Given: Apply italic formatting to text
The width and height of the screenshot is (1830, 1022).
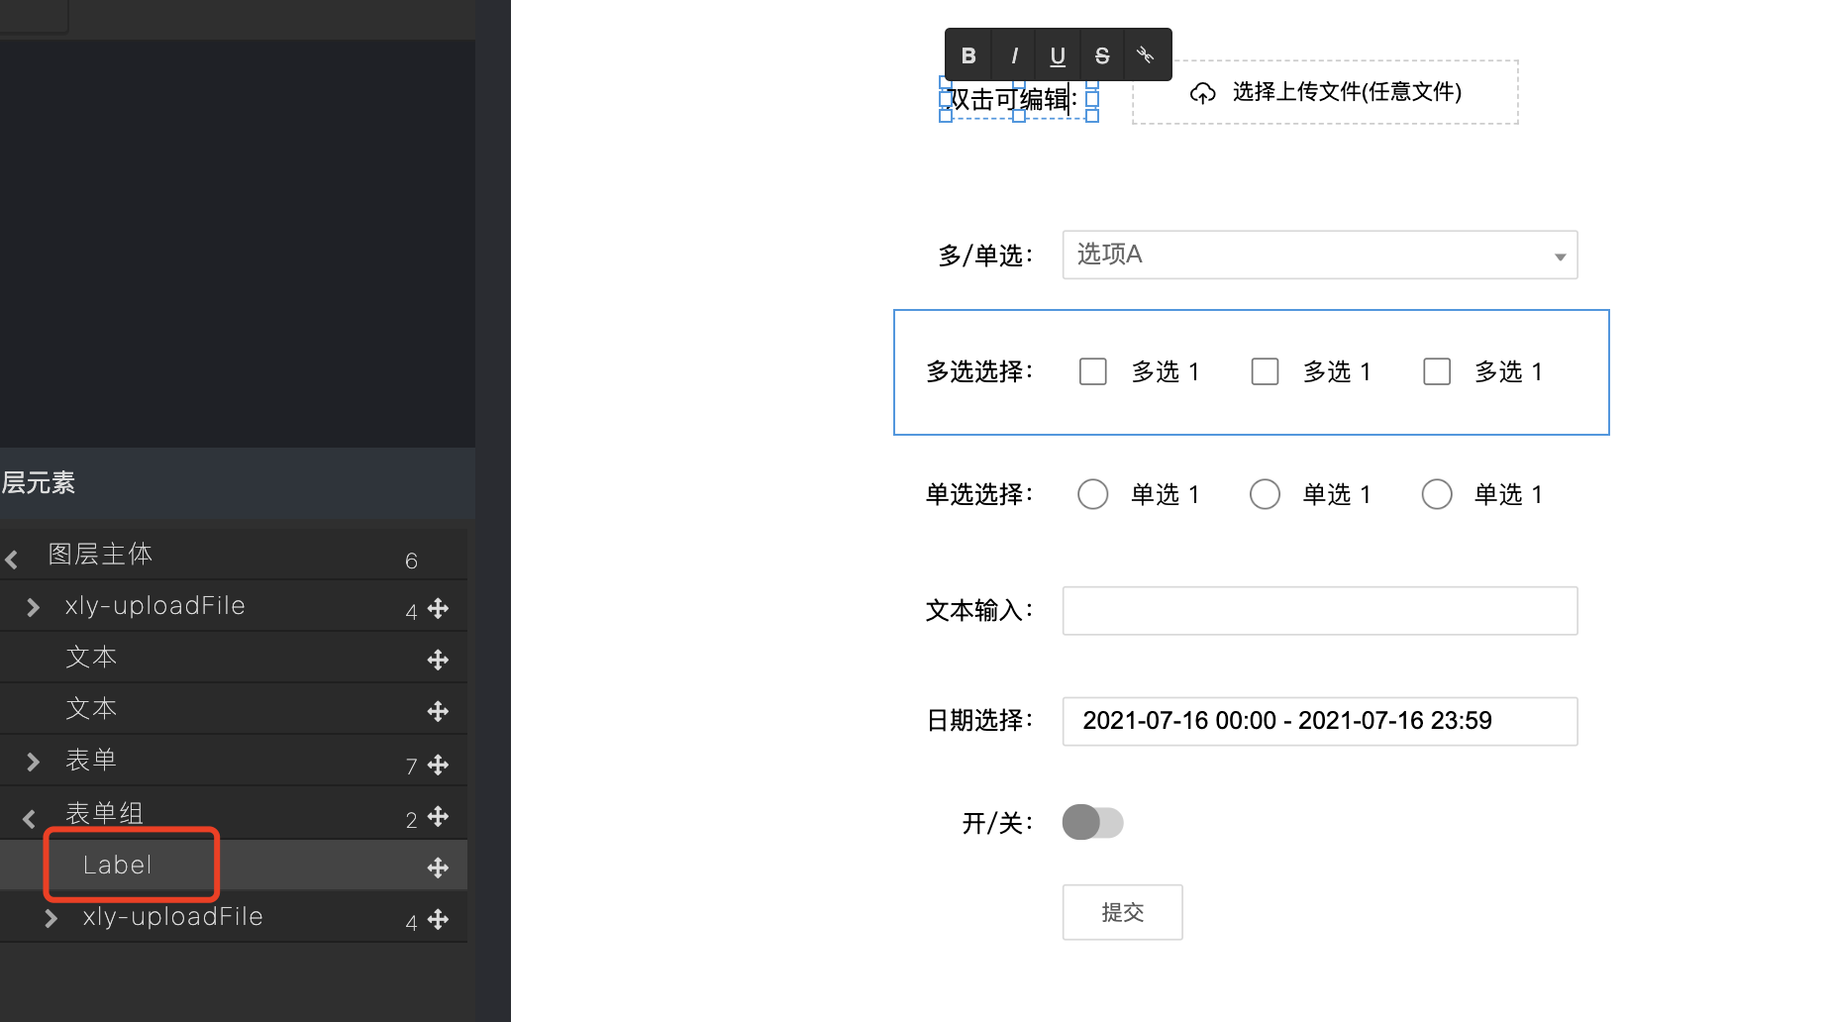Looking at the screenshot, I should tap(1013, 55).
